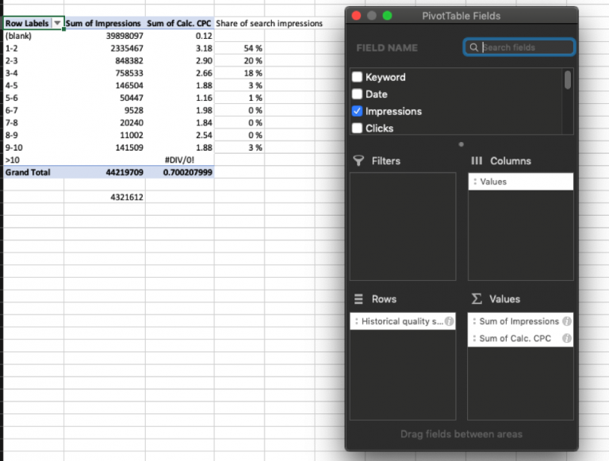Click the magnifier icon in search box

coord(474,48)
